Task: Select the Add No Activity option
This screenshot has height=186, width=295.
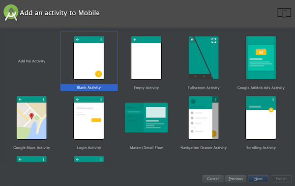Action: pyautogui.click(x=31, y=61)
